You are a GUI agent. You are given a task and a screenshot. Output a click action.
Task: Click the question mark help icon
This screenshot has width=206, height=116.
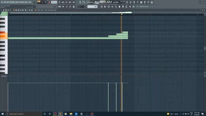click(137, 2)
